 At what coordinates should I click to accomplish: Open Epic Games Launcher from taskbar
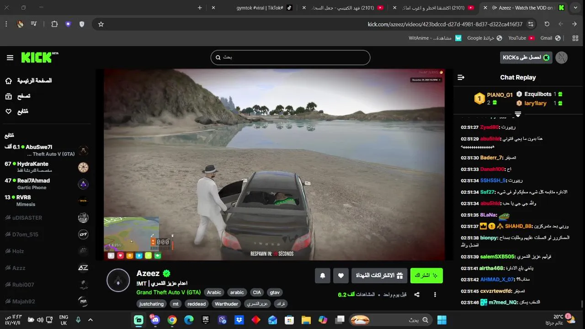point(206,320)
